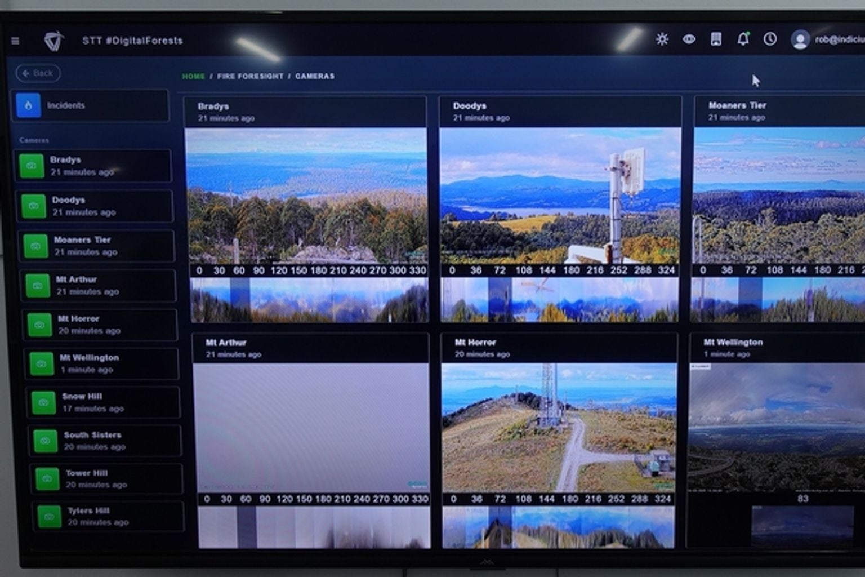The height and width of the screenshot is (577, 865).
Task: Click the HOME breadcrumb link
Action: pyautogui.click(x=193, y=76)
